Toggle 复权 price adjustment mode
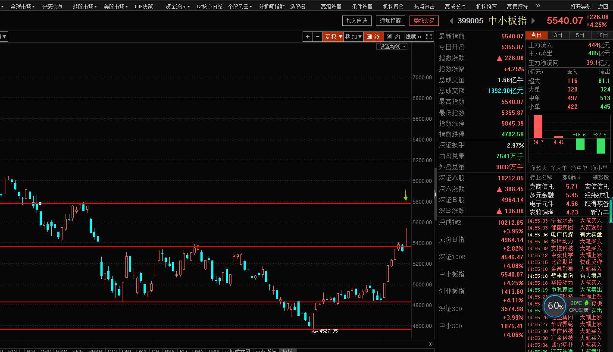The height and width of the screenshot is (352, 613). pyautogui.click(x=333, y=37)
